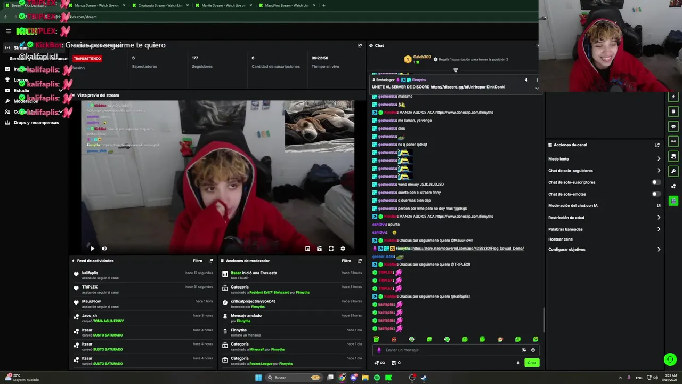Image resolution: width=682 pixels, height=384 pixels.
Task: Expand Configurar objetivos options
Action: click(x=659, y=250)
